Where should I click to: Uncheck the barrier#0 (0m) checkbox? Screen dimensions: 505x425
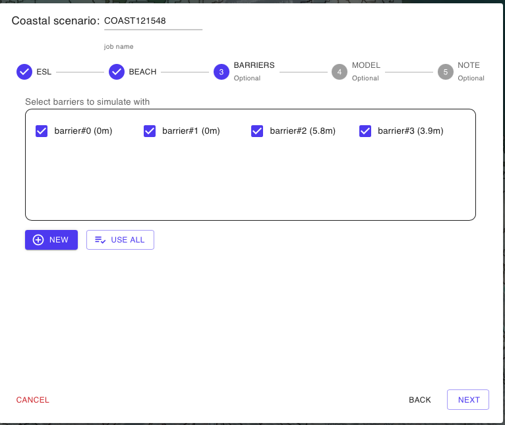(x=42, y=131)
